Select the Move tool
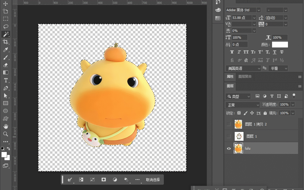 tap(5, 4)
